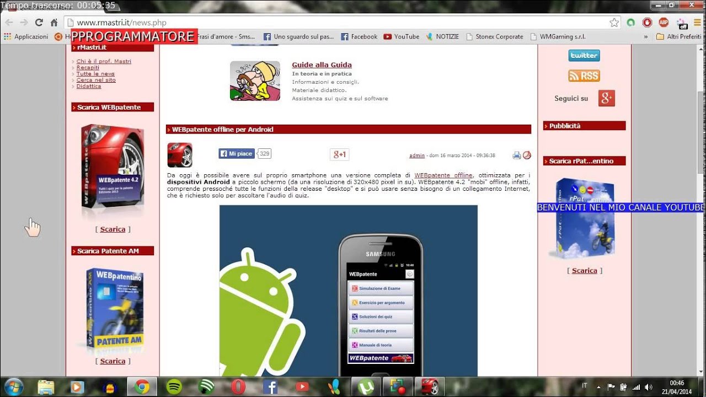Open the 'Guide alla Guida' heading link
This screenshot has height=397, width=706.
[322, 65]
